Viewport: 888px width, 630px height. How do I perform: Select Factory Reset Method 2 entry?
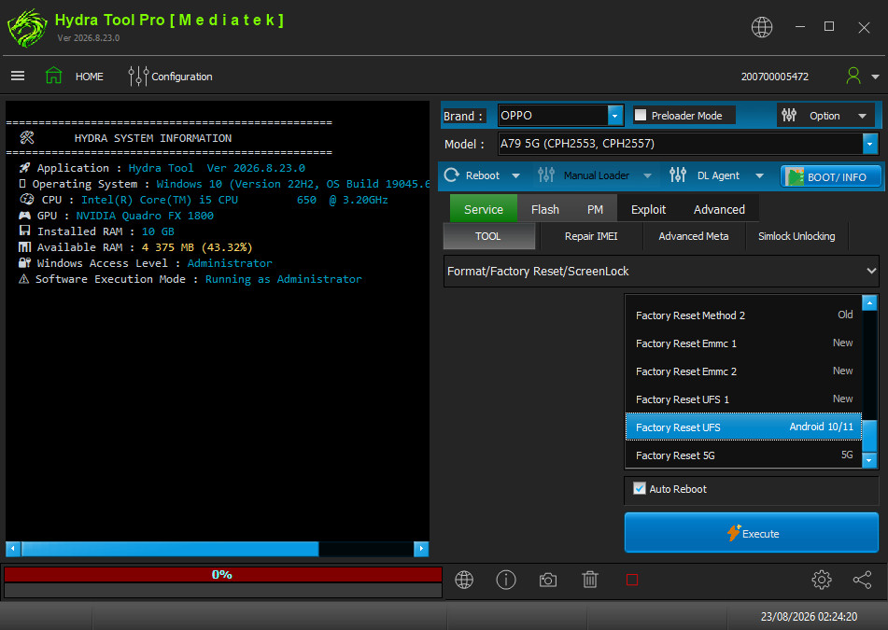[743, 315]
